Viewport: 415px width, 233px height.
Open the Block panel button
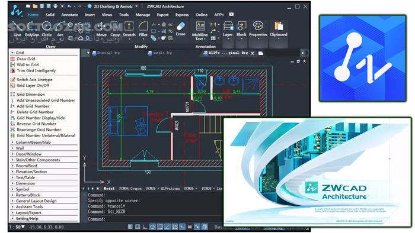241,30
